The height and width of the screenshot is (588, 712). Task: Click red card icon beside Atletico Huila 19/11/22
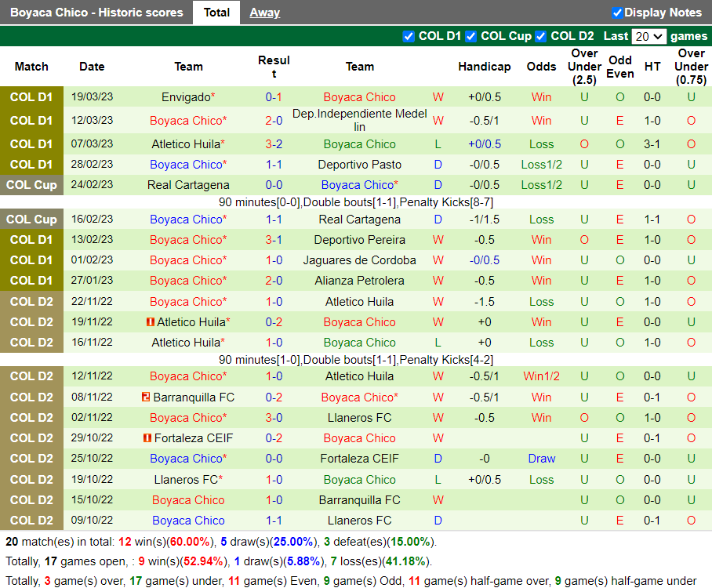tap(151, 322)
